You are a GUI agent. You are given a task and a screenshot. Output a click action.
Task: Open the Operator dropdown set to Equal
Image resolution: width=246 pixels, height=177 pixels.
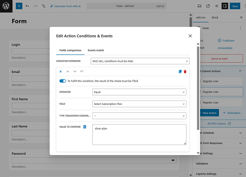point(139,92)
